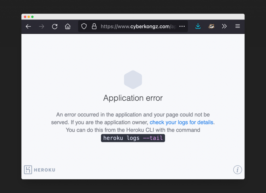The image size is (266, 193).
Task: Click the hexagon placeholder graphic
Action: pos(133,80)
